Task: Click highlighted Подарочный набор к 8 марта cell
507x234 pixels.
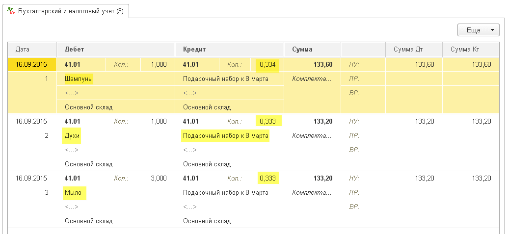Action: click(x=225, y=135)
